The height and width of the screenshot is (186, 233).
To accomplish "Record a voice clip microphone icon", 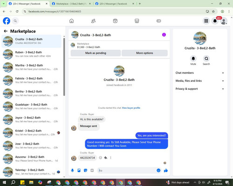I will pos(72,171).
